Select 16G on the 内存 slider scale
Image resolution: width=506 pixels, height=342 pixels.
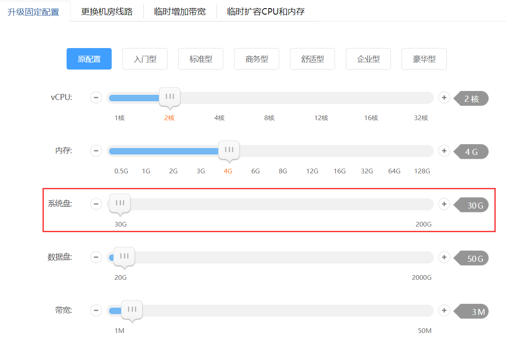[x=339, y=171]
